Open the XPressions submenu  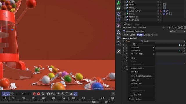click(x=142, y=51)
